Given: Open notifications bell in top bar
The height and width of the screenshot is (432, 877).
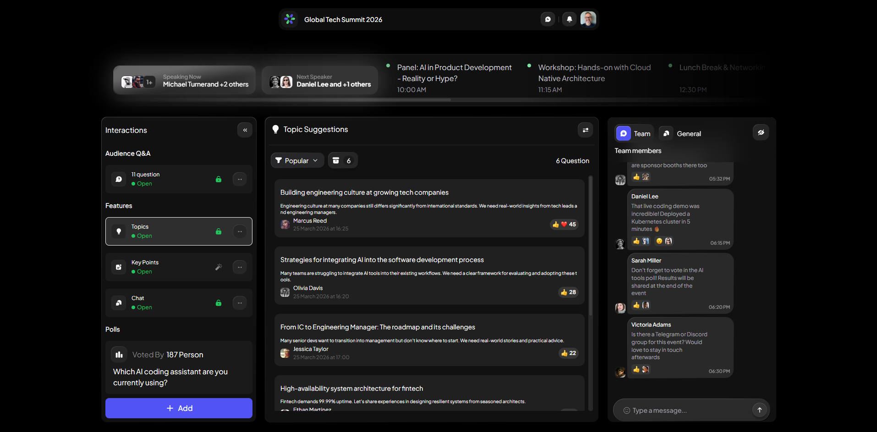Looking at the screenshot, I should 569,19.
